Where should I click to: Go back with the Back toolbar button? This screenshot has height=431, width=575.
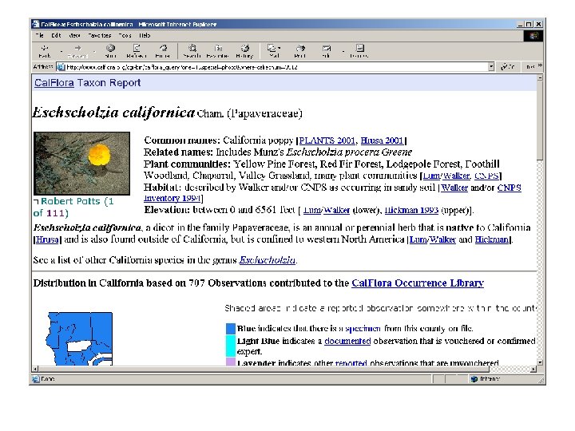(x=45, y=51)
